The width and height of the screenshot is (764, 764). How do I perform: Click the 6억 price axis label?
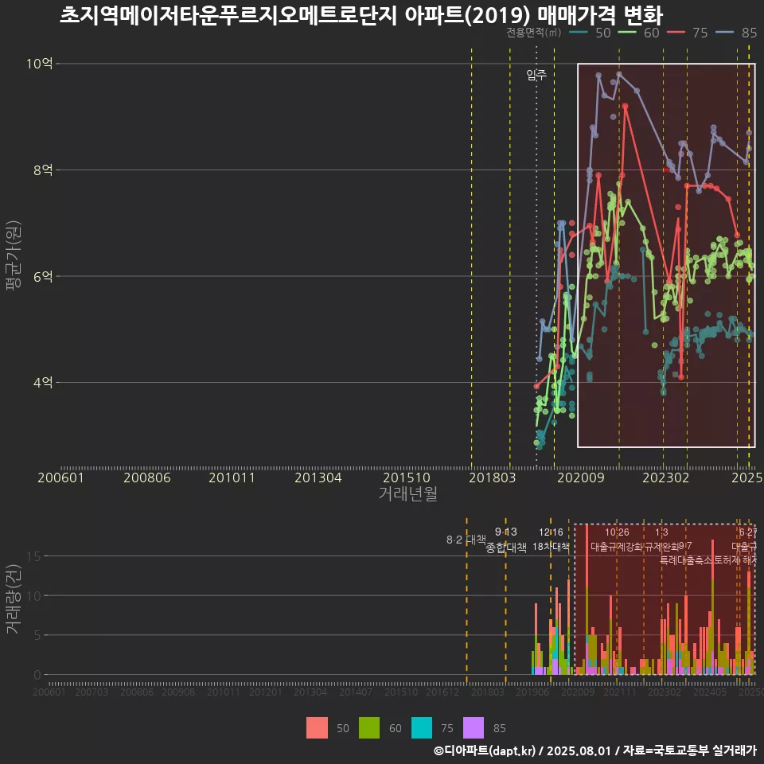[43, 276]
